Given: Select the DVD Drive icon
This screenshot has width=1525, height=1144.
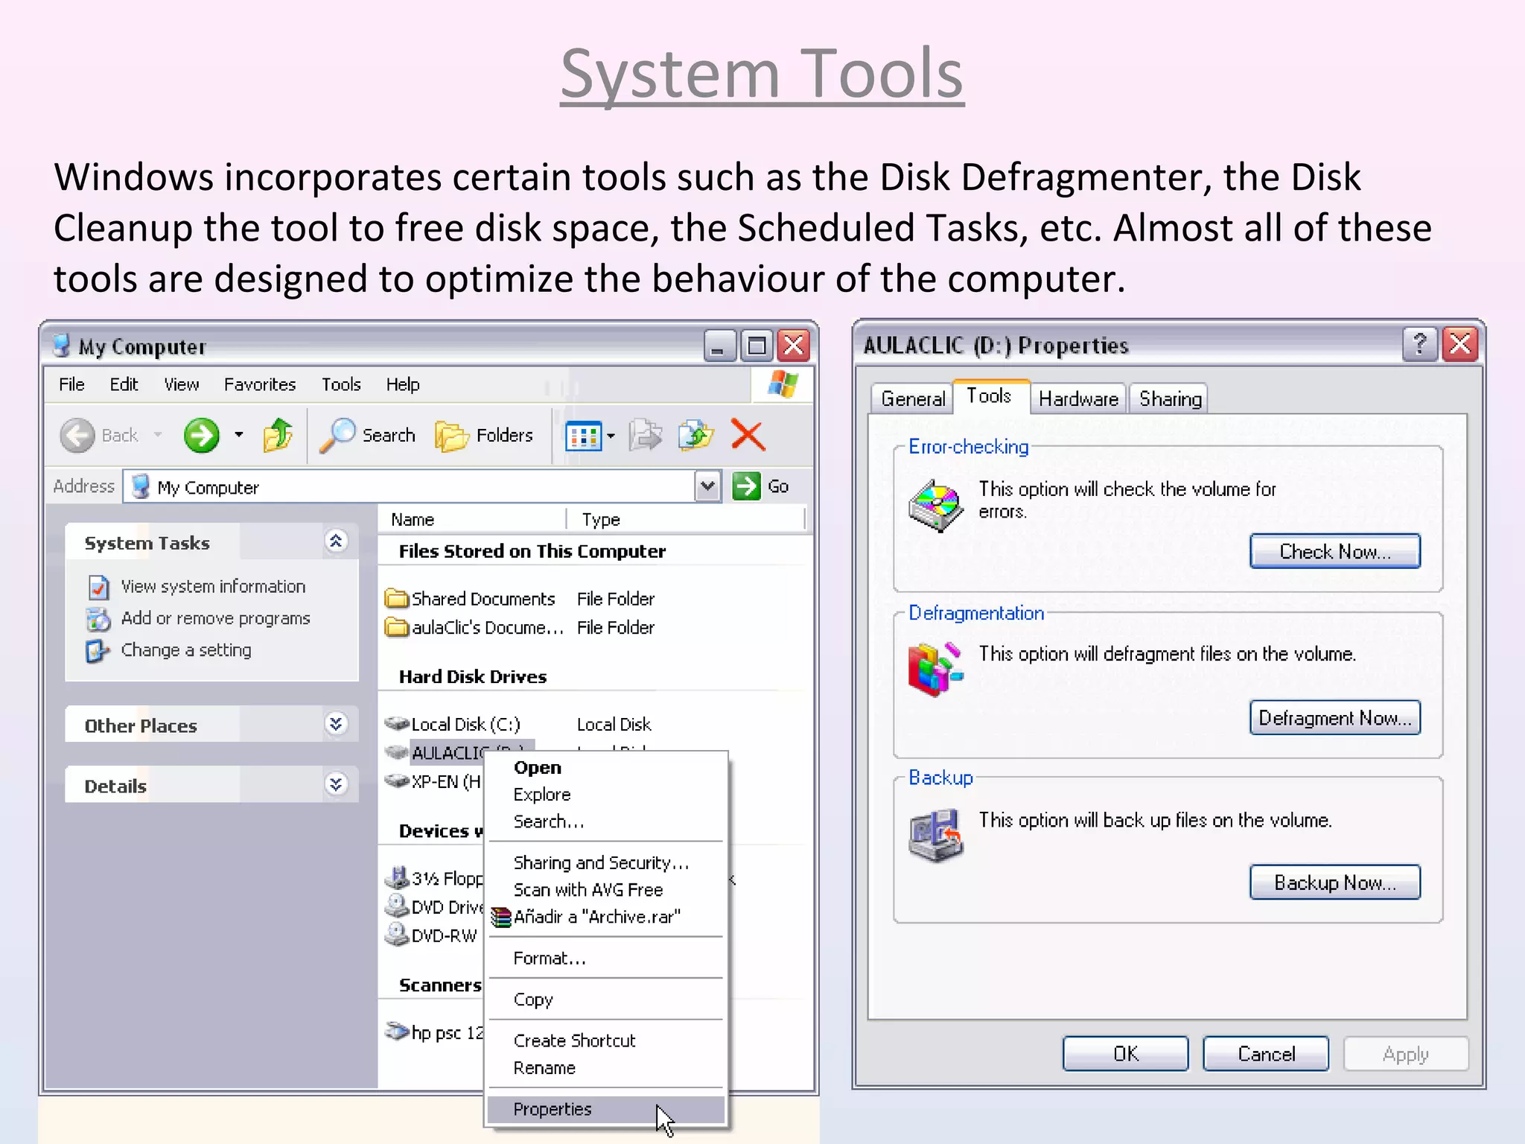Looking at the screenshot, I should (397, 906).
